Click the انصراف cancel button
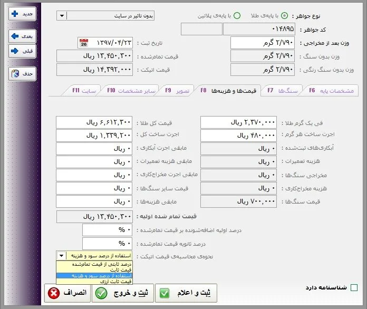Viewport: 367px width, 309px height. (67, 293)
